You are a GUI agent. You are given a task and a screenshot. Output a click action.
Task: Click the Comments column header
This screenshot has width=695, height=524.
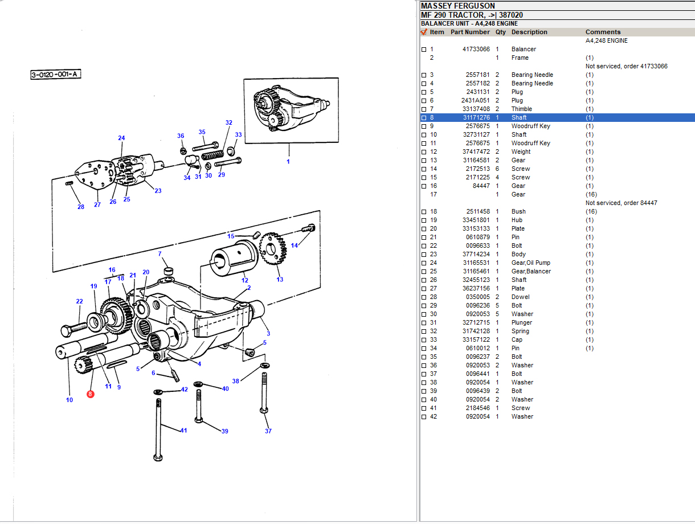pos(603,32)
